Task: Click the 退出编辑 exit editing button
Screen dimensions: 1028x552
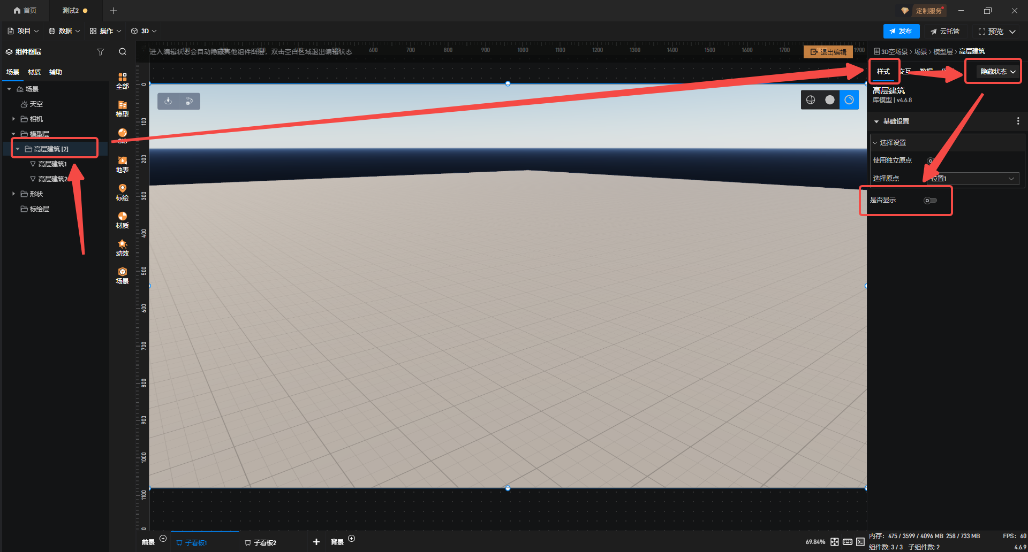Action: pyautogui.click(x=828, y=52)
